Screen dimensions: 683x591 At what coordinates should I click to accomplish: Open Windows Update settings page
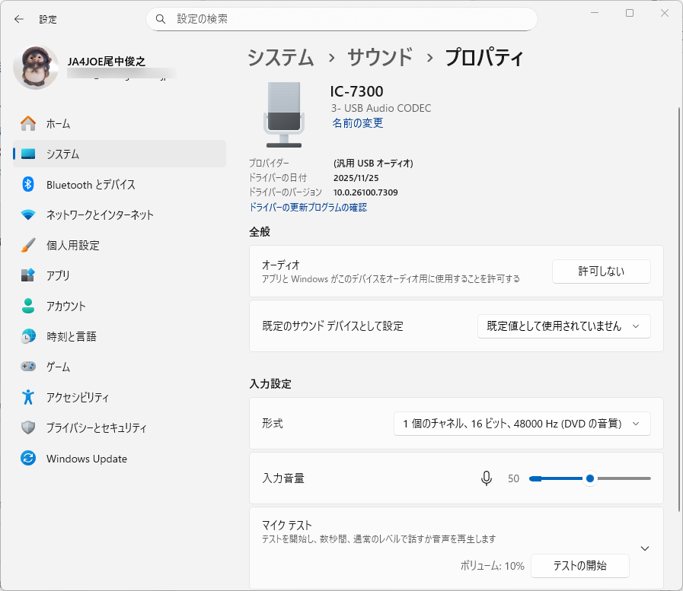click(120, 458)
